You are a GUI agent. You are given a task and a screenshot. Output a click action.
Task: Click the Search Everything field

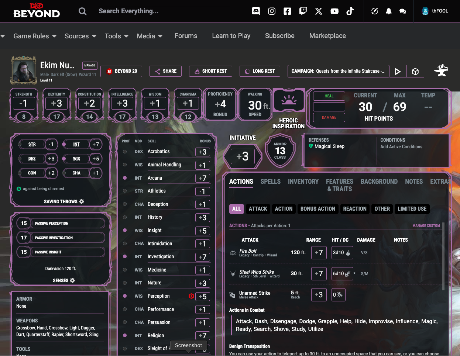click(x=128, y=11)
